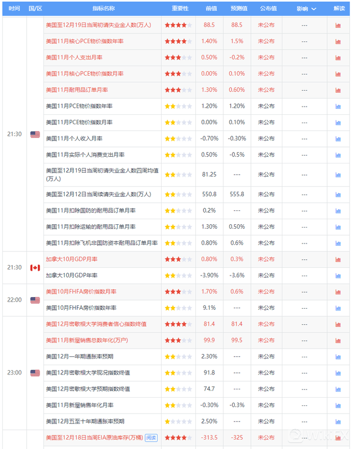Click star rating for 美国10月FHFA房价指数年率
The image size is (353, 449).
[x=178, y=308]
